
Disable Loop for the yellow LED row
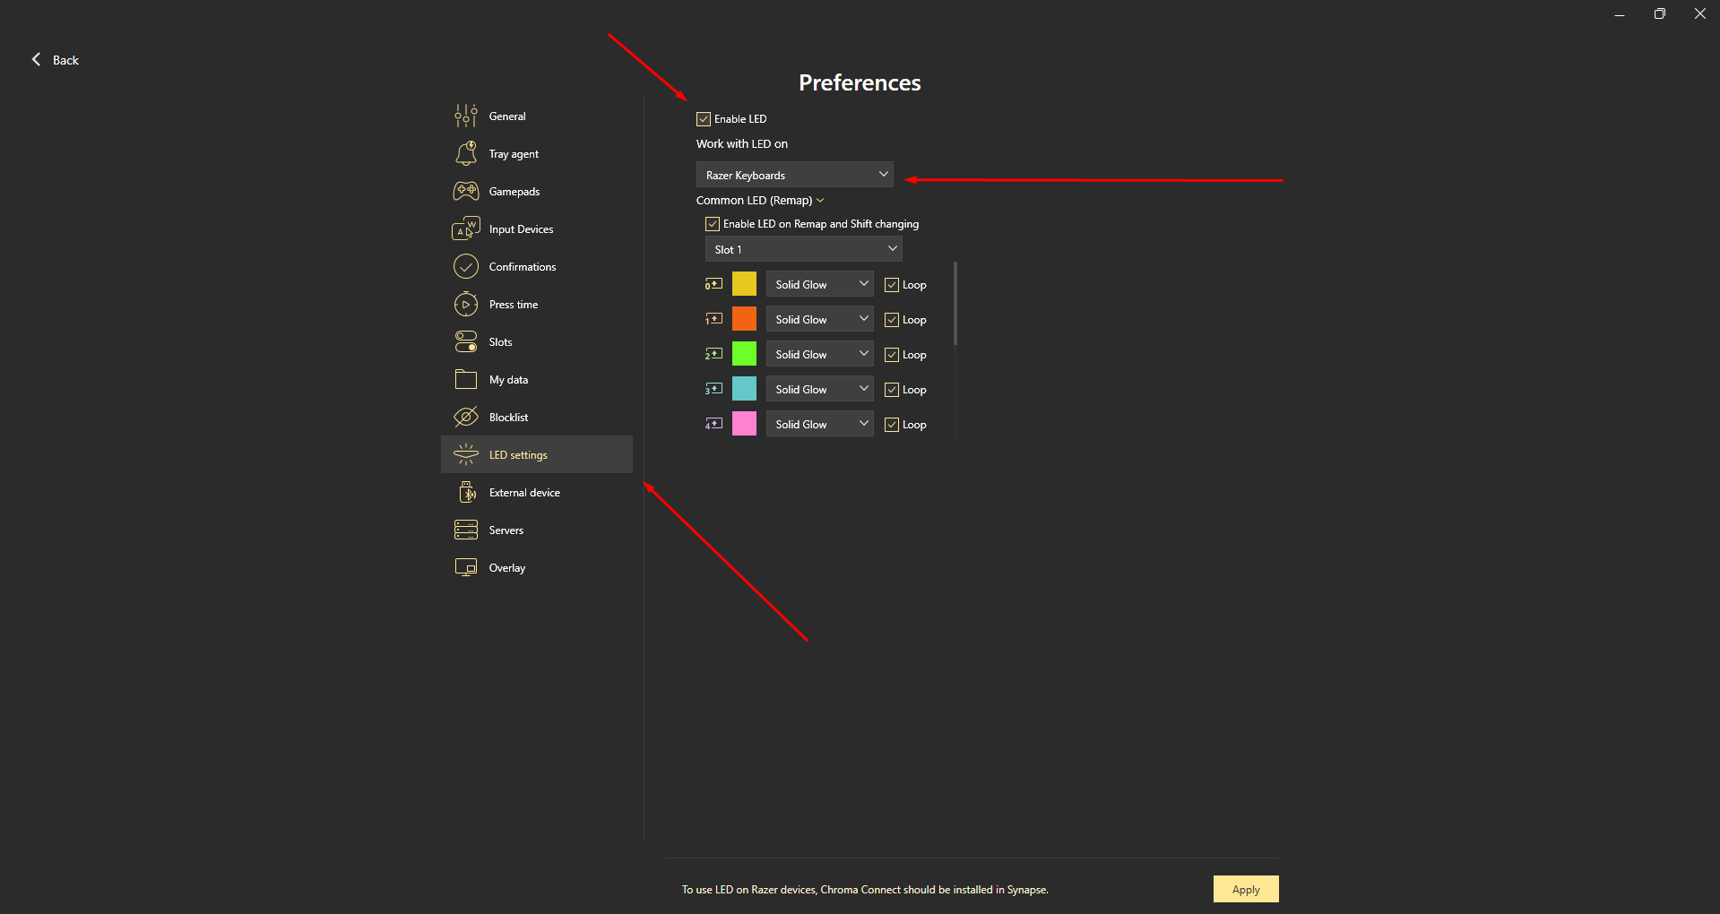pyautogui.click(x=892, y=285)
